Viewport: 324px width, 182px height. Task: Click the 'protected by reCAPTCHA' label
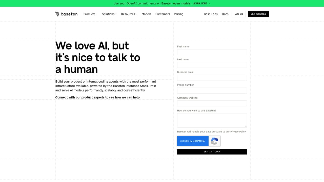pos(192,141)
